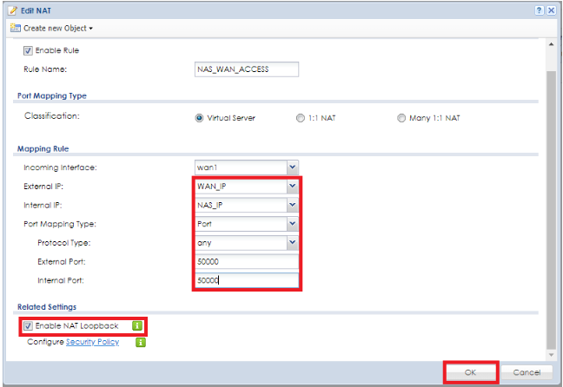Toggle the Enable Rule checkbox

(28, 50)
